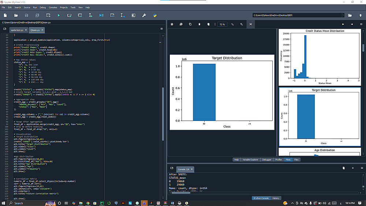
Task: Click the Windows taskbar Search box
Action: [x=32, y=203]
